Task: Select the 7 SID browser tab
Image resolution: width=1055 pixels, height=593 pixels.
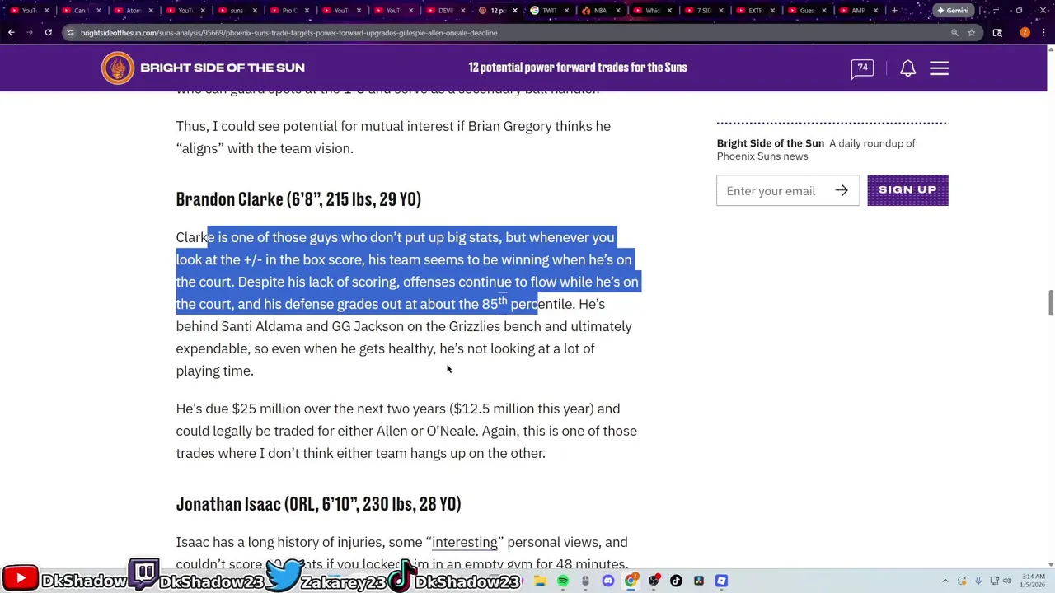Action: tap(703, 11)
